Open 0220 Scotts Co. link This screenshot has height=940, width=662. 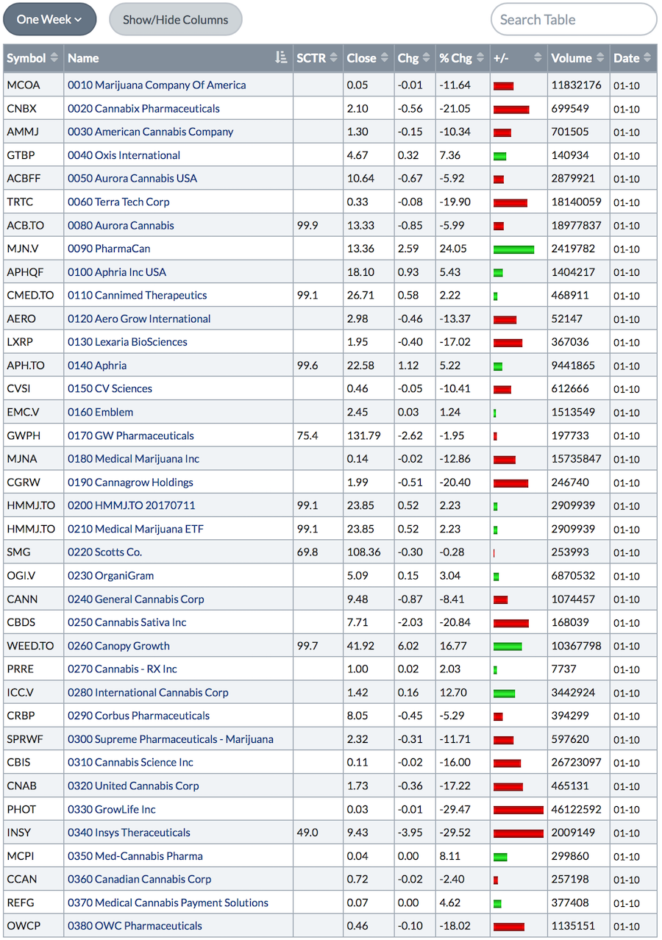[x=105, y=552]
